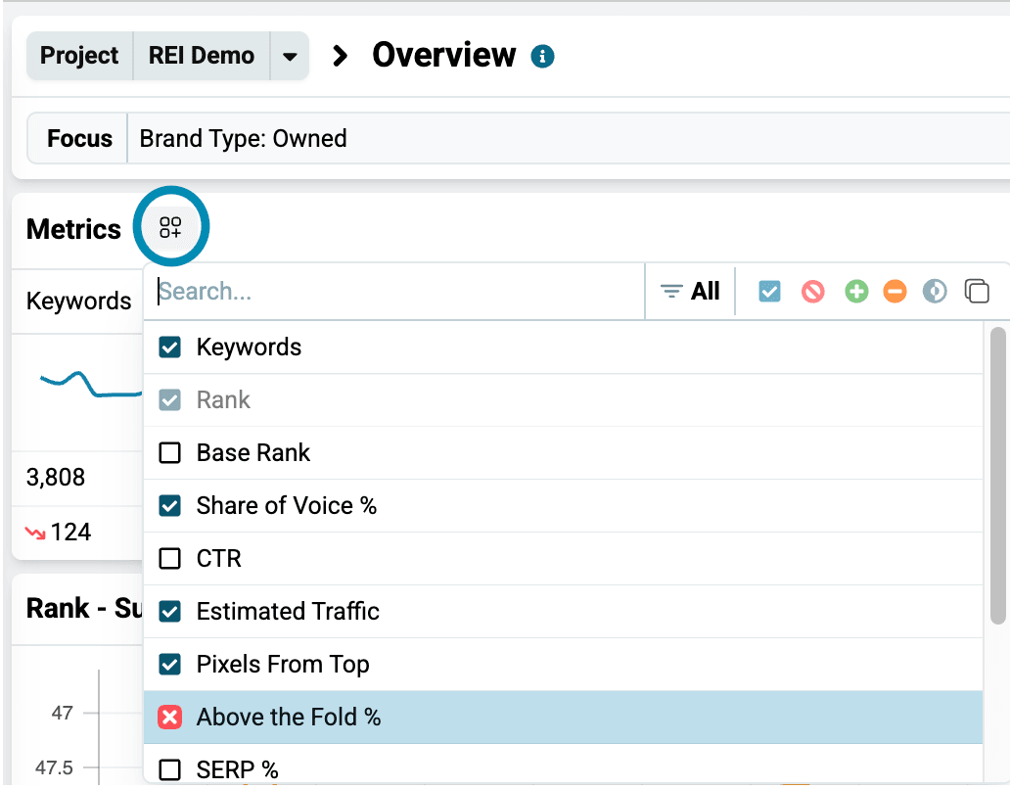Image resolution: width=1010 pixels, height=789 pixels.
Task: Click the 47 axis label
Action: 62,713
